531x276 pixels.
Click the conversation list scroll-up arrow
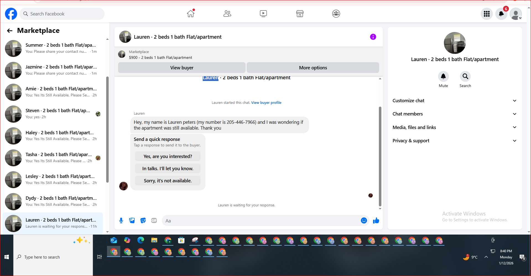click(107, 39)
